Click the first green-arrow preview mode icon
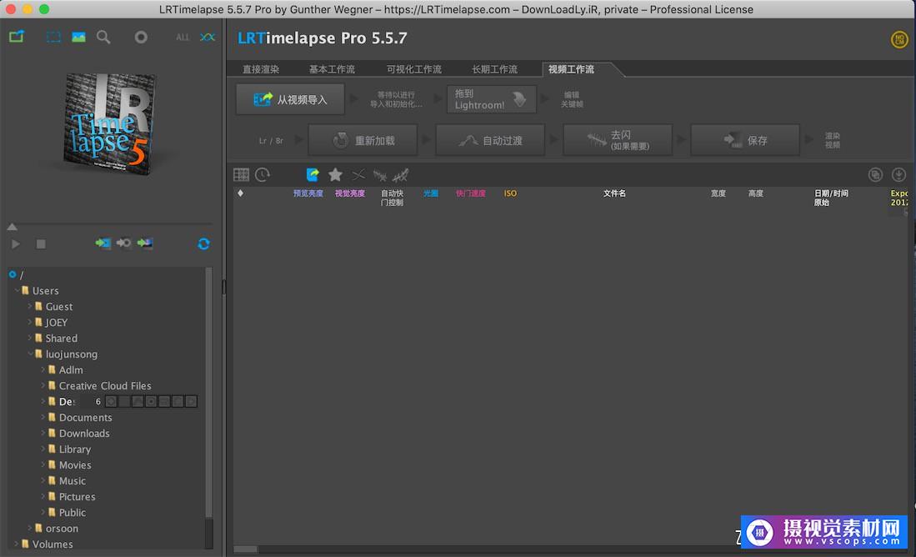916x557 pixels. [x=103, y=243]
